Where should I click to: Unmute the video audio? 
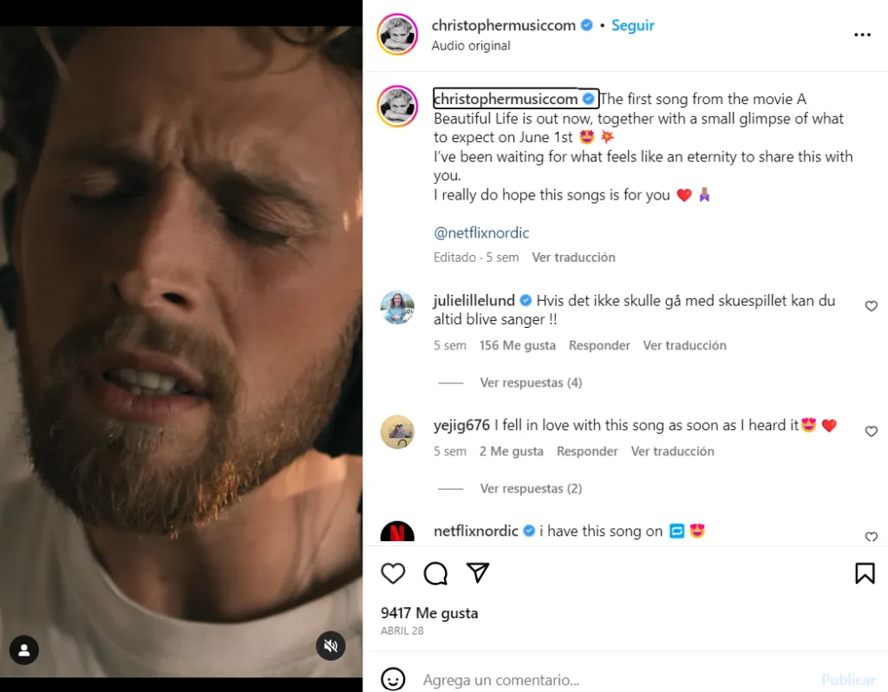tap(330, 646)
